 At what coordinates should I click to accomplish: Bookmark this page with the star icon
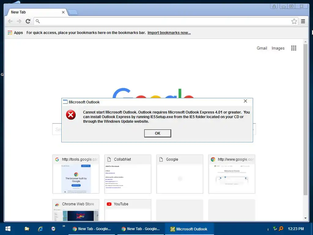[294, 21]
